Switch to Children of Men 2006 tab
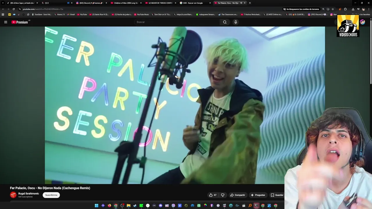The width and height of the screenshot is (372, 209). click(126, 3)
